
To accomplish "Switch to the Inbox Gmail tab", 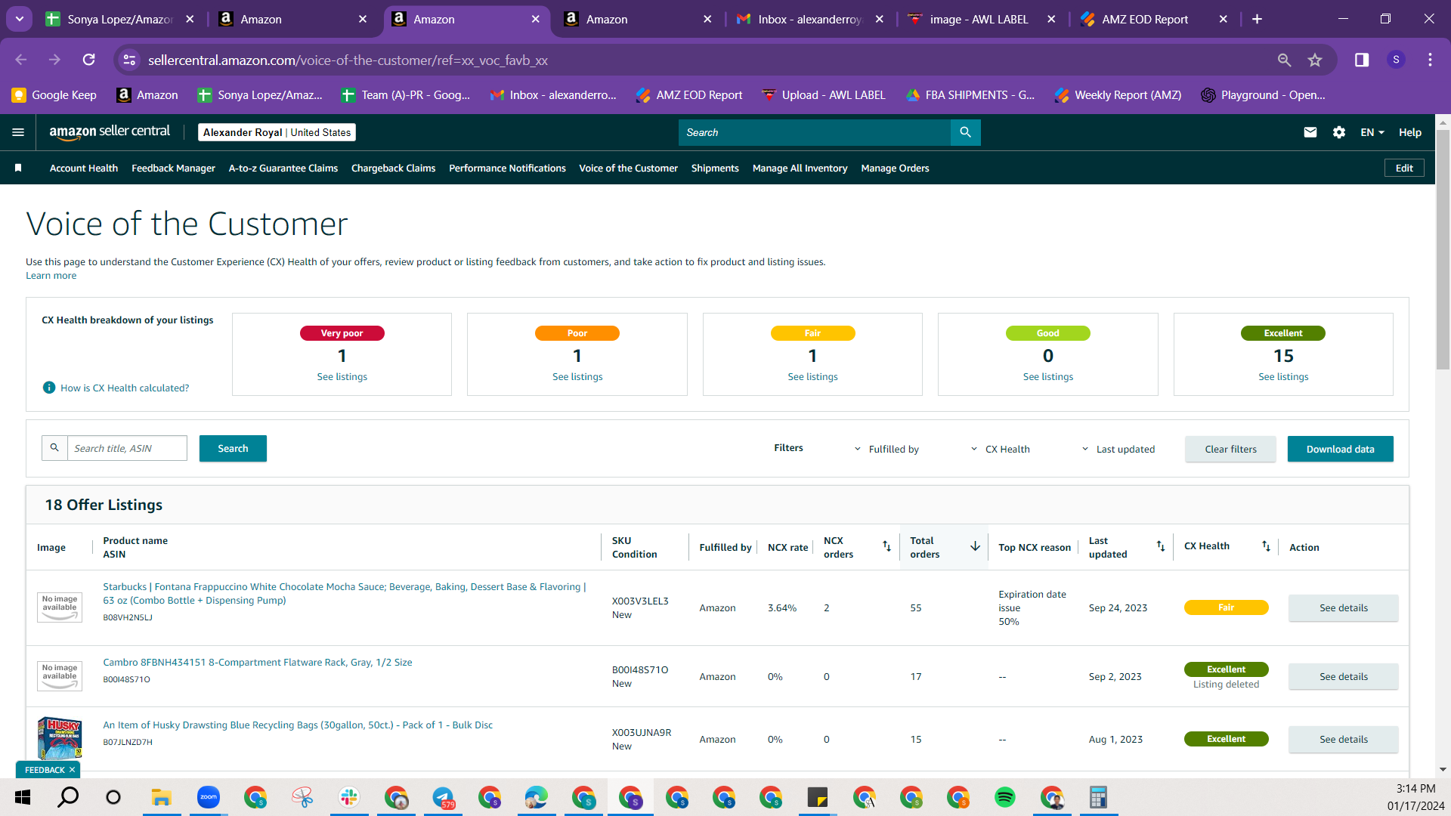I will (810, 19).
